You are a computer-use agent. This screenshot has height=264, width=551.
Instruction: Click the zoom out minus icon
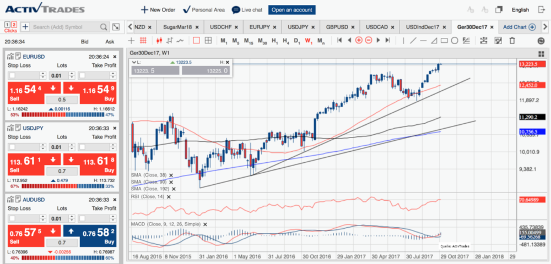point(368,40)
